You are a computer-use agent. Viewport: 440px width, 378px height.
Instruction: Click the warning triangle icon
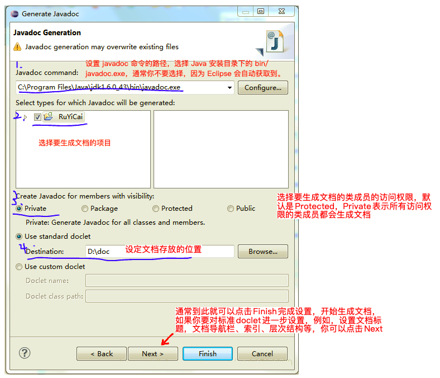point(17,46)
